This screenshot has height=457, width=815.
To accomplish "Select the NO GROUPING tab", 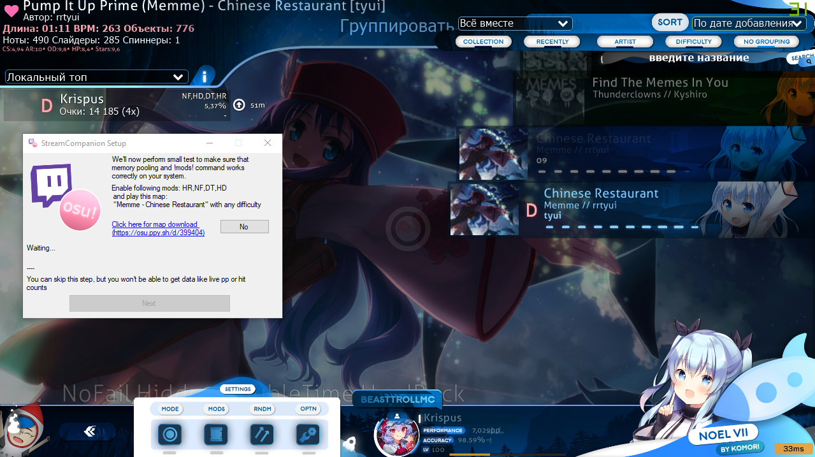I will (x=767, y=42).
